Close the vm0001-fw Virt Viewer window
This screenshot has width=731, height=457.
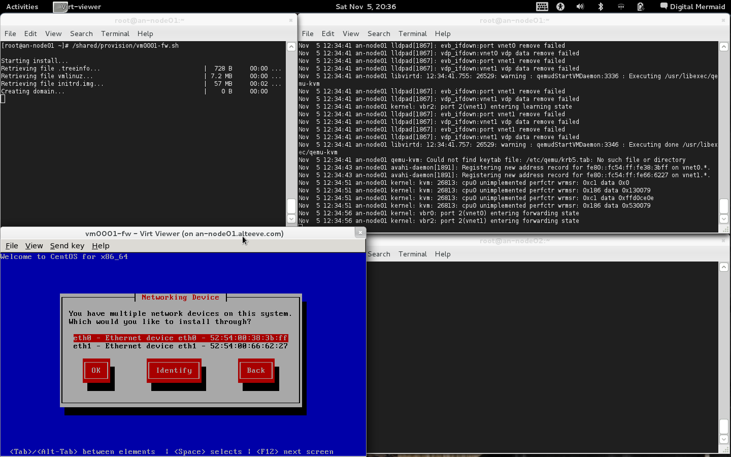click(x=360, y=233)
